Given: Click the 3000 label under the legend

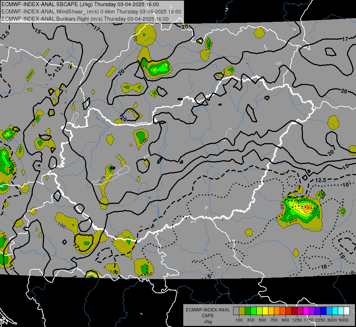Looking at the screenshot, I should 332,320.
